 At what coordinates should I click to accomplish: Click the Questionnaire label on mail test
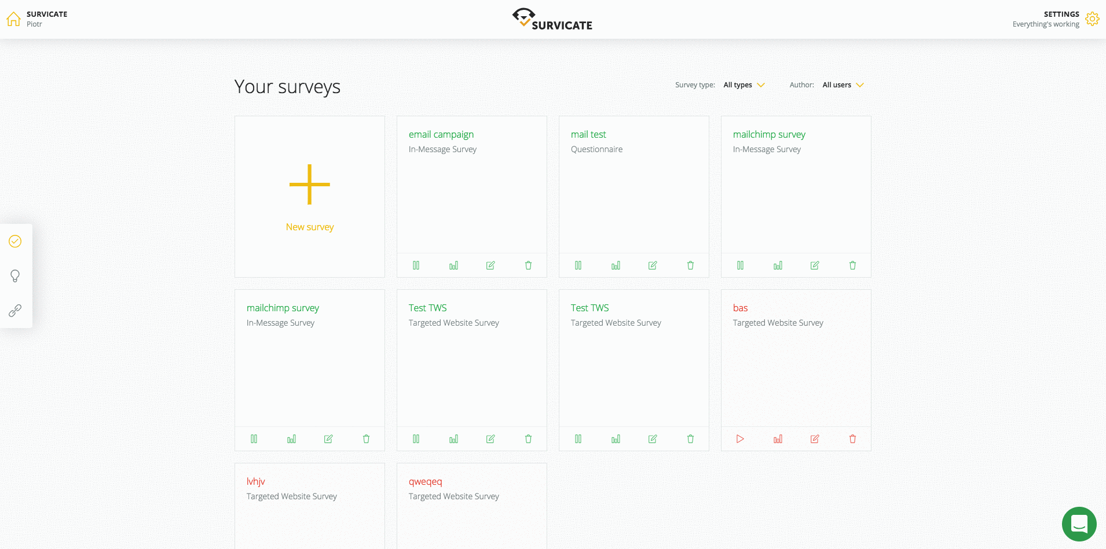pos(596,149)
